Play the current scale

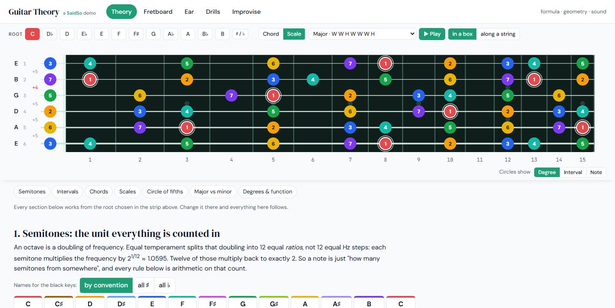[x=432, y=34]
